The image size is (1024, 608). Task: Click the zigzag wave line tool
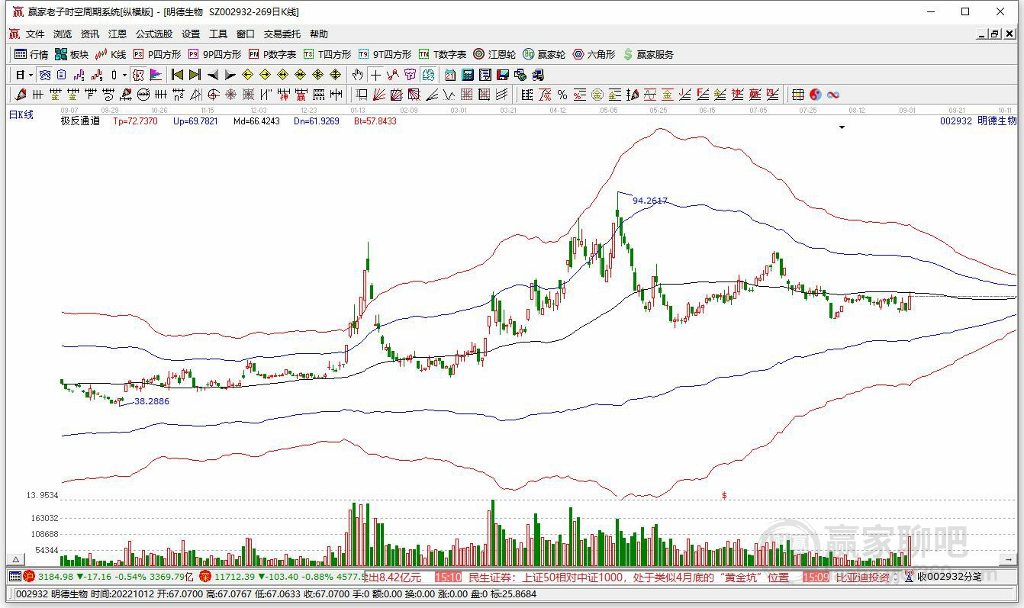(449, 95)
